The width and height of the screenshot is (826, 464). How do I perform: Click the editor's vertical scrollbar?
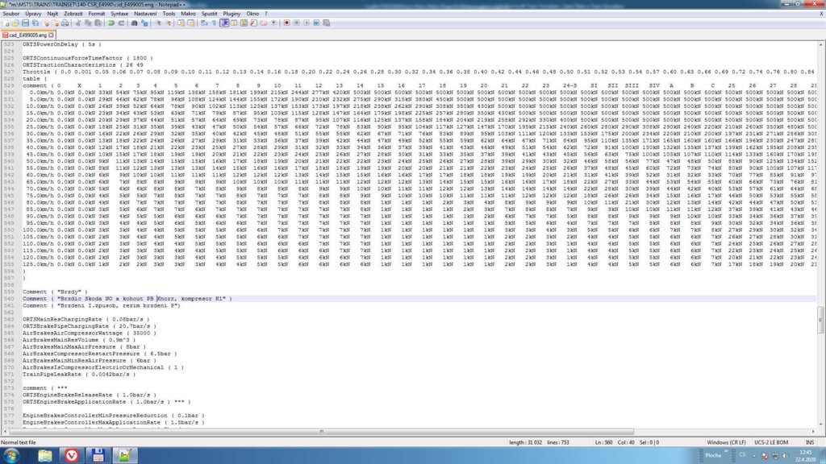821,242
